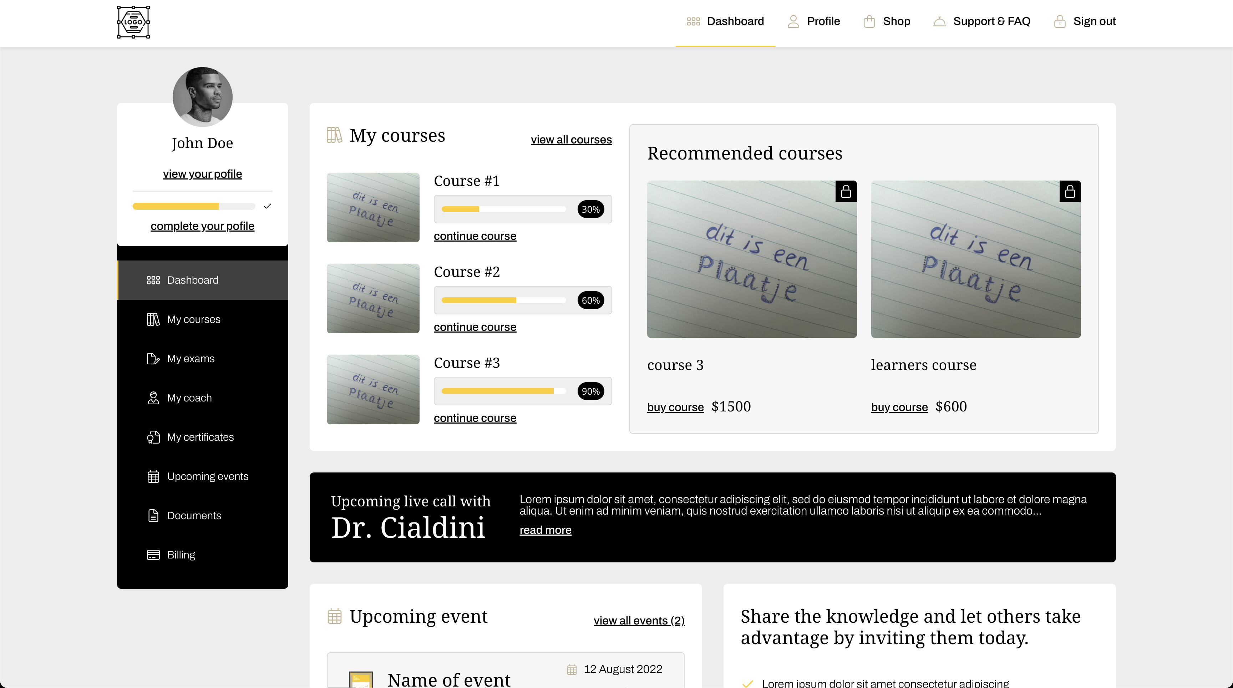This screenshot has width=1233, height=688.
Task: Click the Upcoming events calendar icon
Action: tap(153, 476)
